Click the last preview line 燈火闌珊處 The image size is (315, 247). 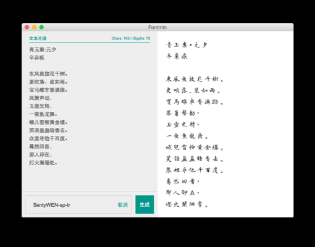[x=187, y=204]
